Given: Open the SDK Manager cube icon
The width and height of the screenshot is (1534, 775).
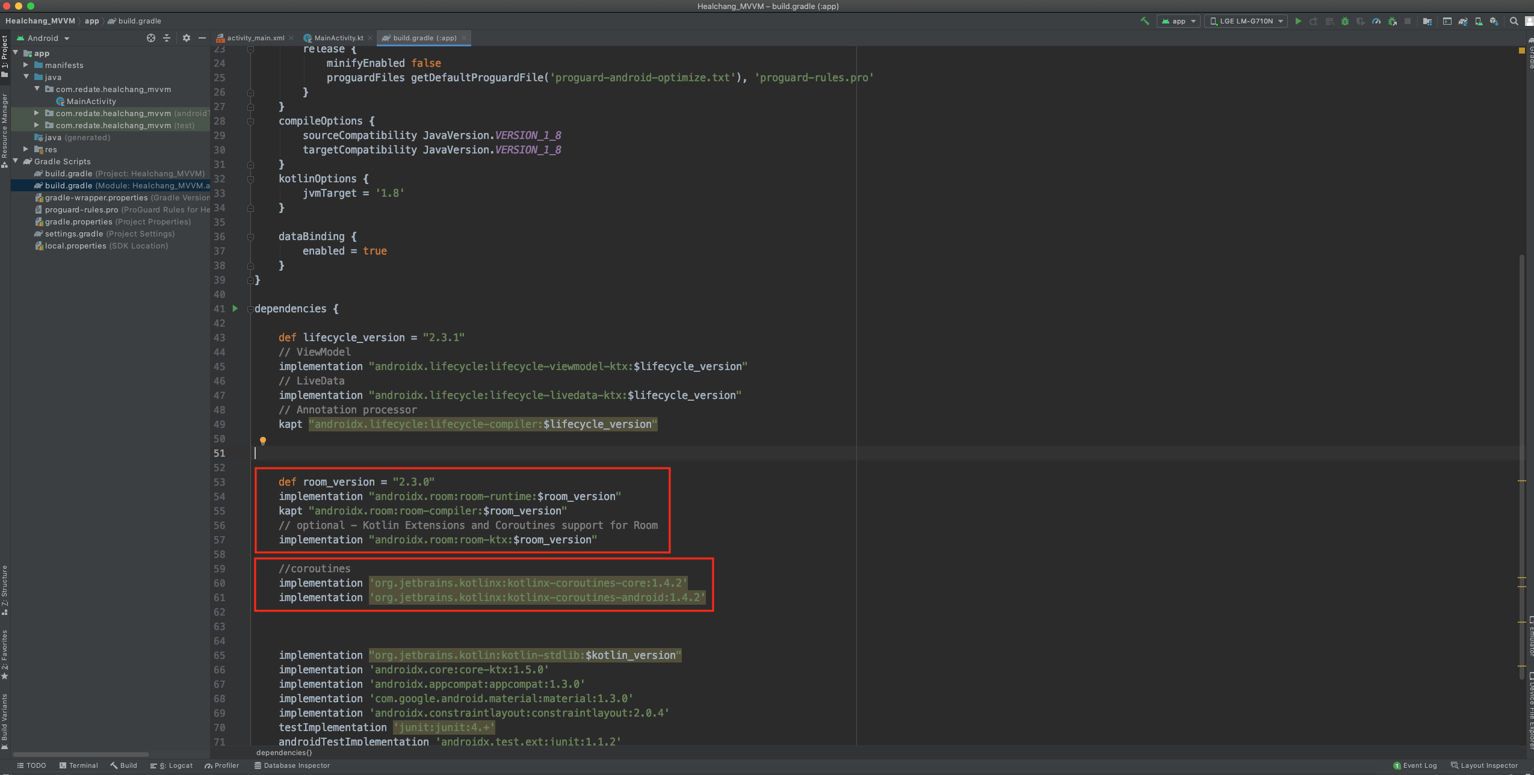Looking at the screenshot, I should coord(1494,21).
